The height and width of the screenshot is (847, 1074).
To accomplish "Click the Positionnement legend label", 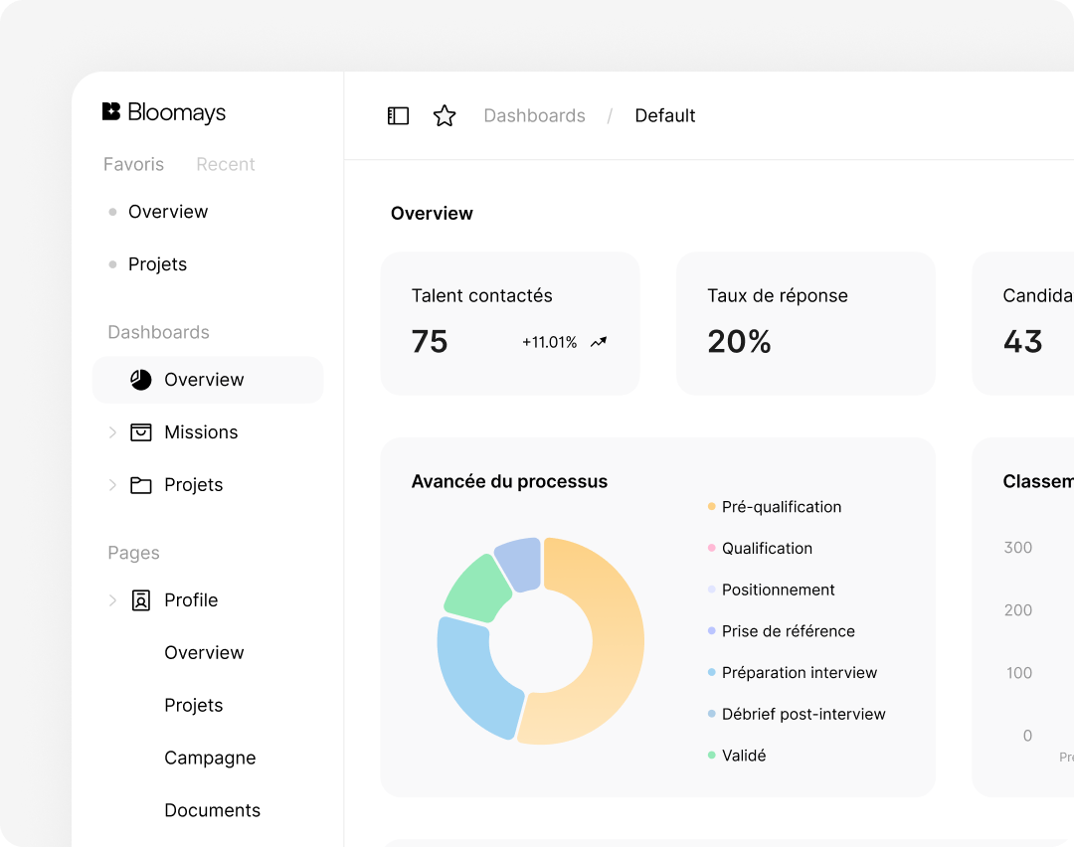I will pos(778,590).
